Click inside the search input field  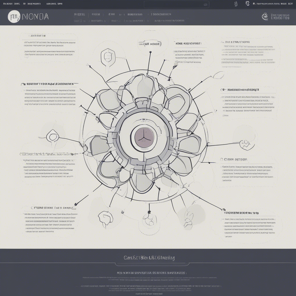(173, 4)
